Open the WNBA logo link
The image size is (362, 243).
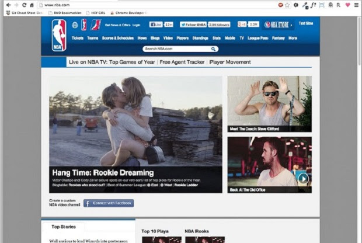(x=84, y=25)
